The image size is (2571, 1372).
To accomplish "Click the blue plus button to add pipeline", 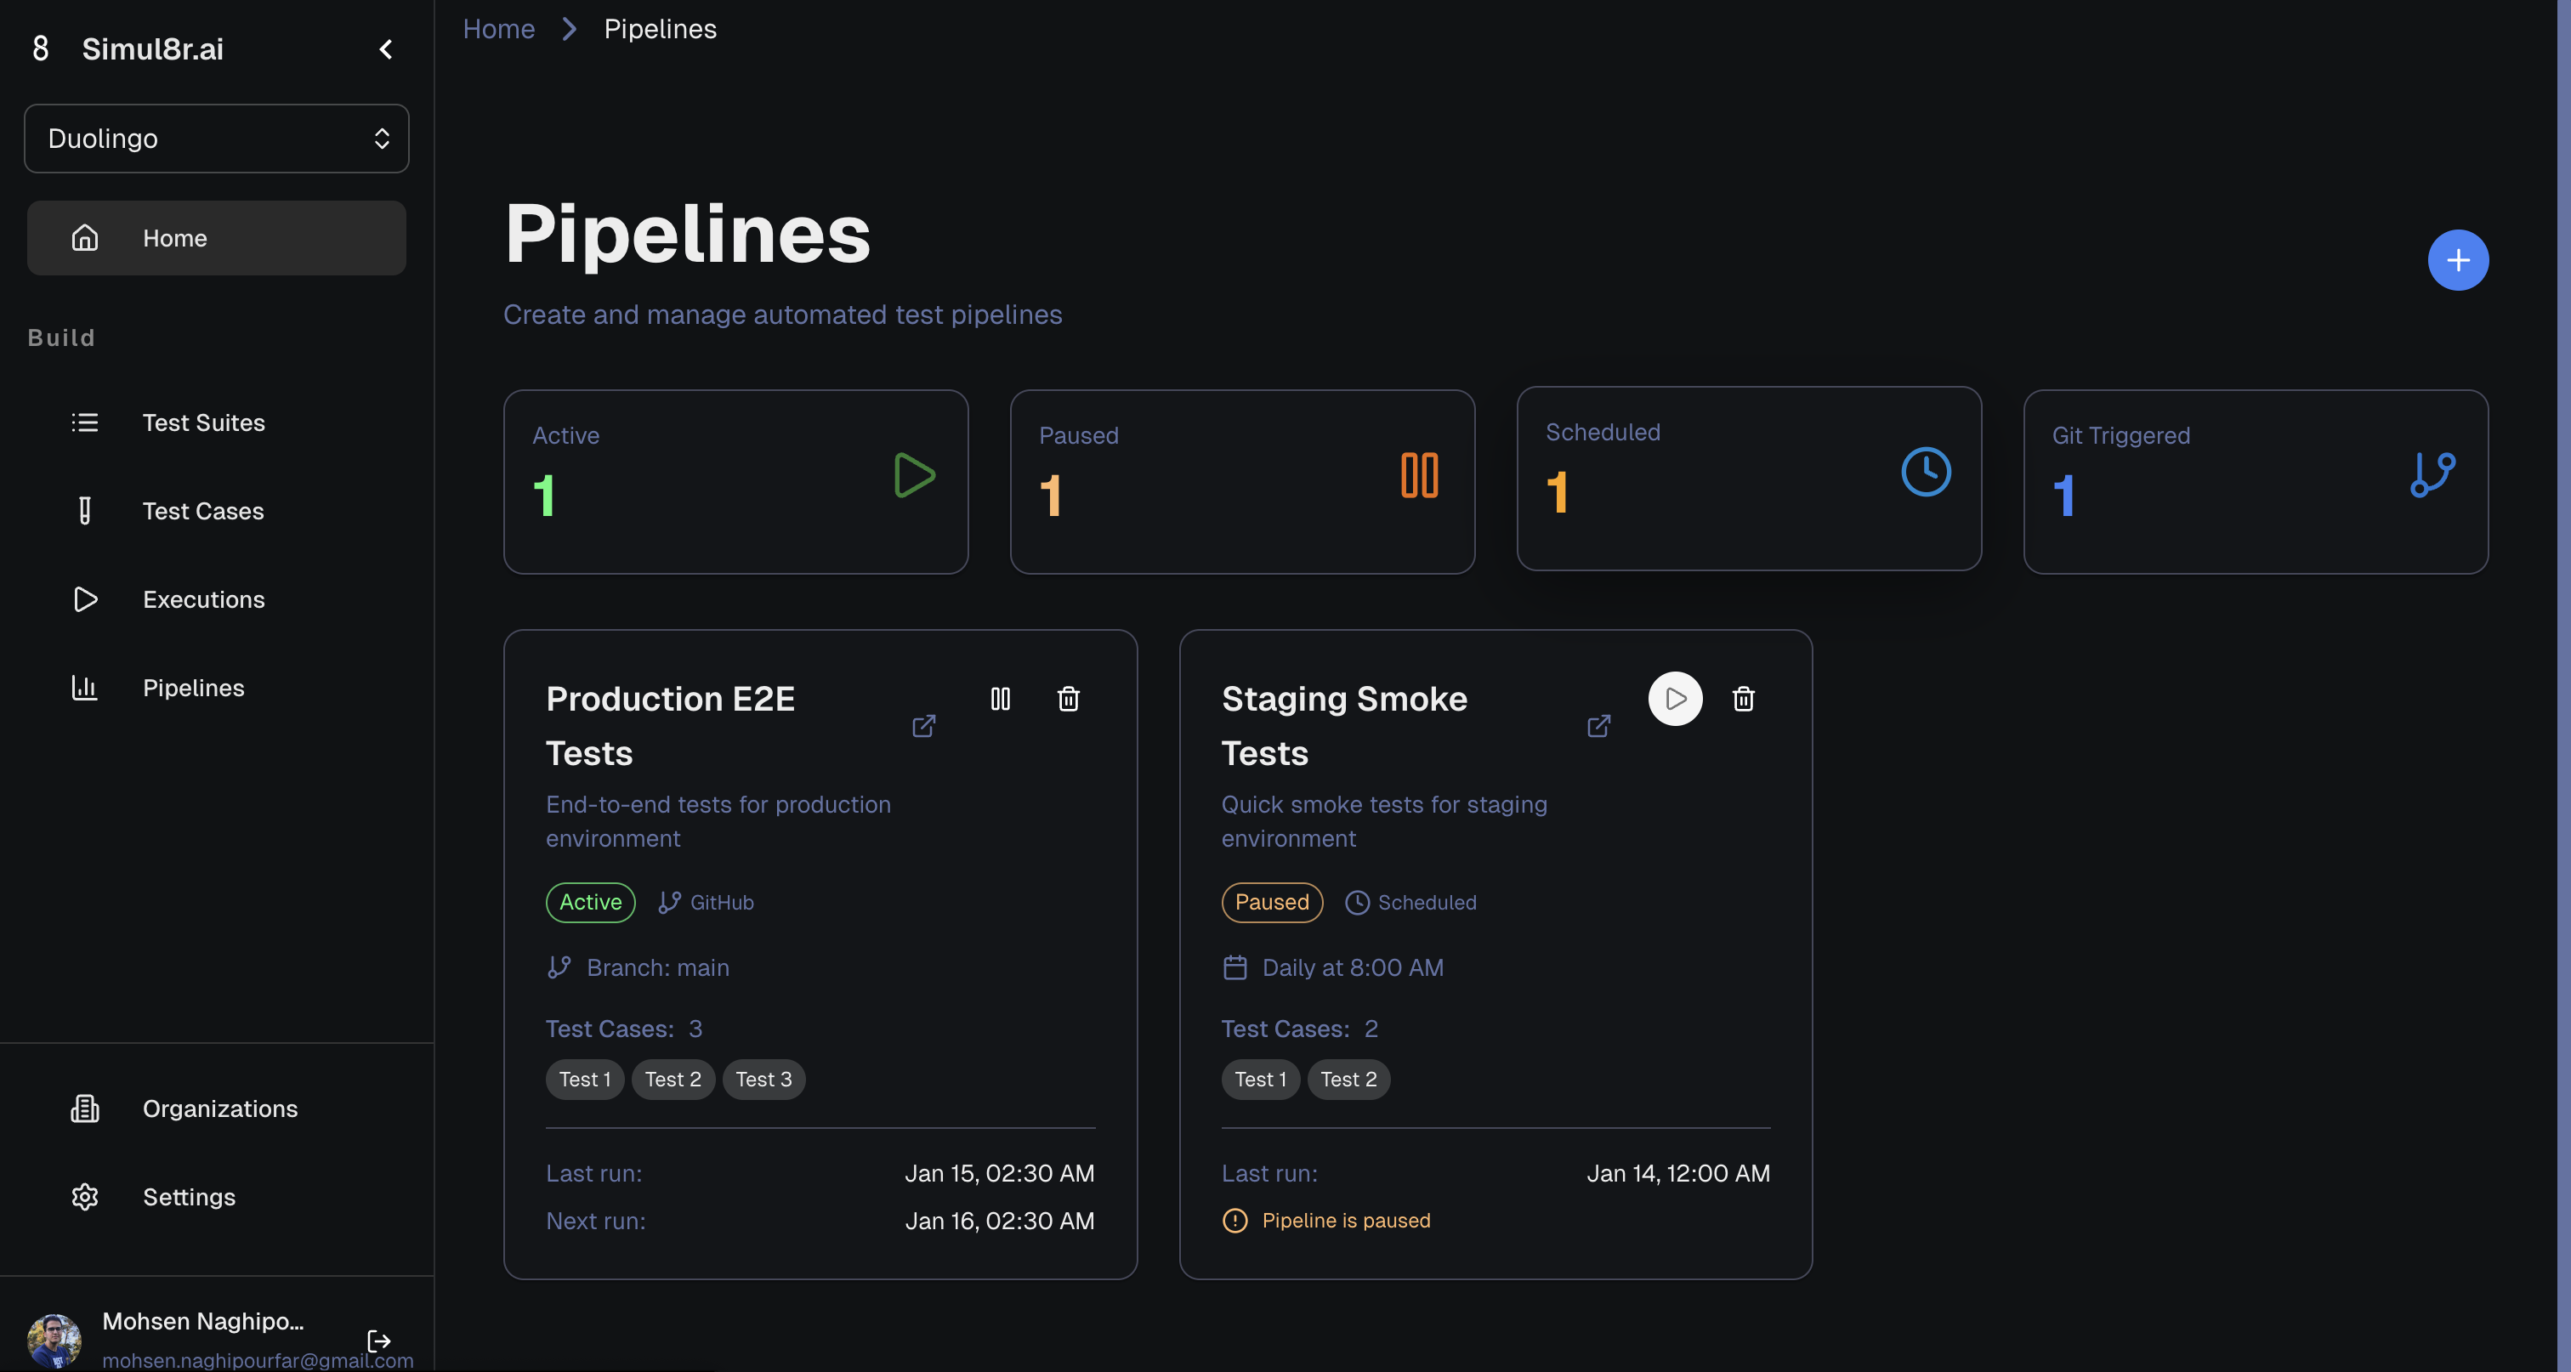I will [2457, 260].
